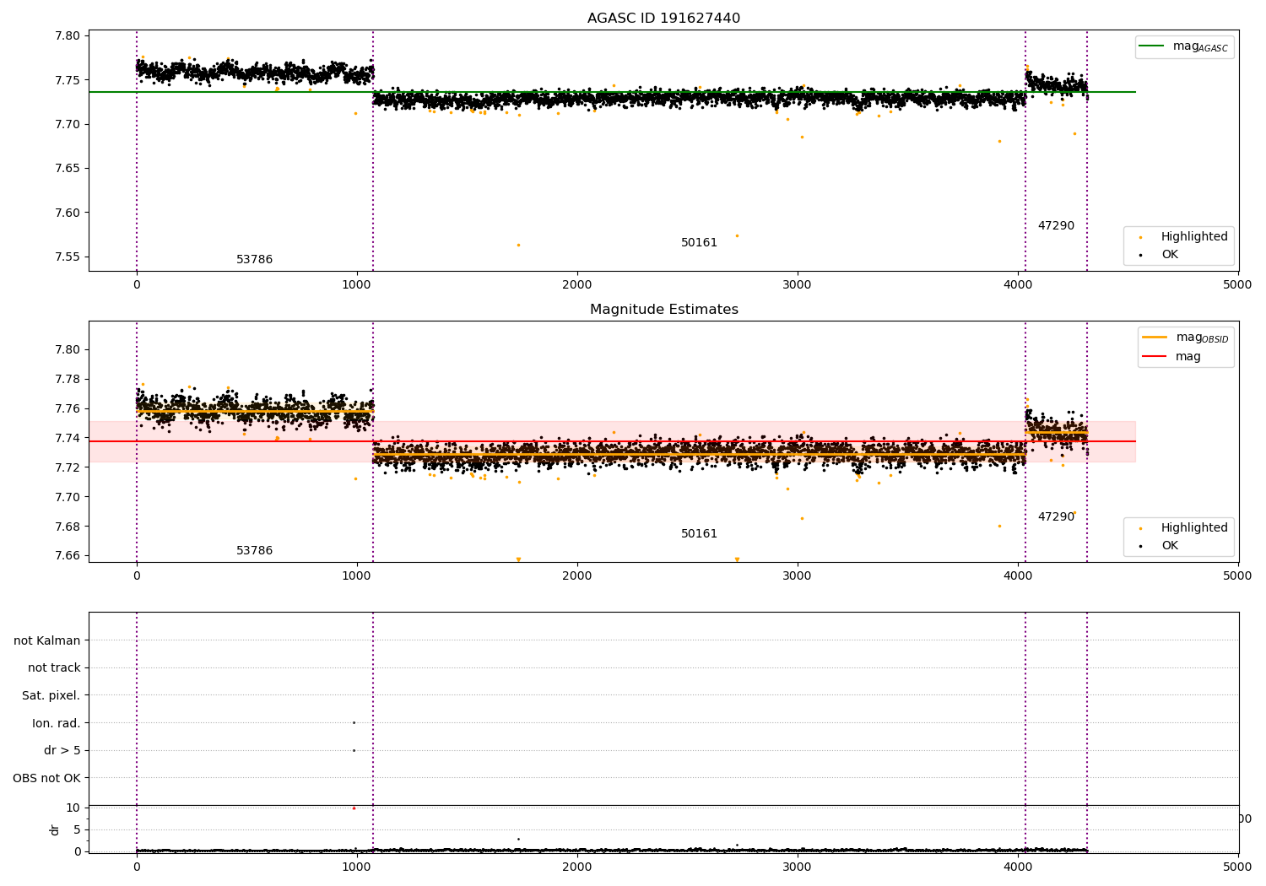
Task: Click 'Highlighted' in top plot legend
Action: [x=1193, y=237]
